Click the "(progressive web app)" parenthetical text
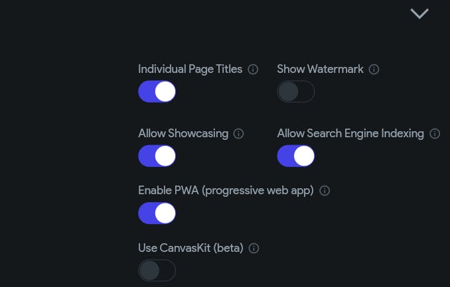The image size is (450, 287). point(258,190)
